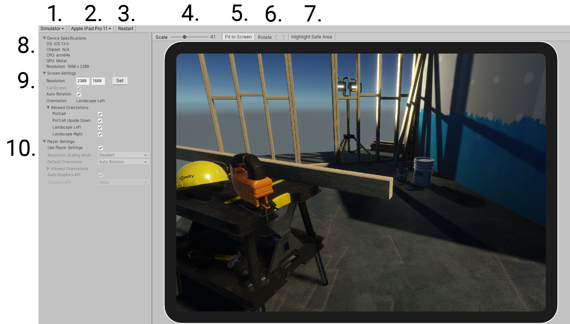Toggle the Landscape Left orientation
Image resolution: width=570 pixels, height=324 pixels.
click(x=100, y=127)
